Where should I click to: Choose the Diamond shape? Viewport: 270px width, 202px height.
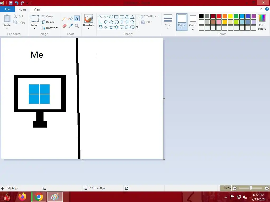106,22
